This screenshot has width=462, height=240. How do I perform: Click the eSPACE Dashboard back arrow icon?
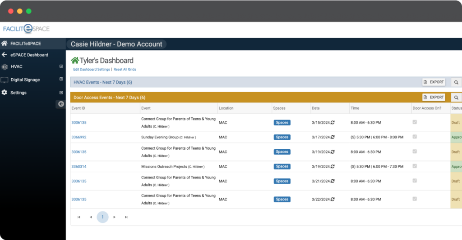(5, 55)
